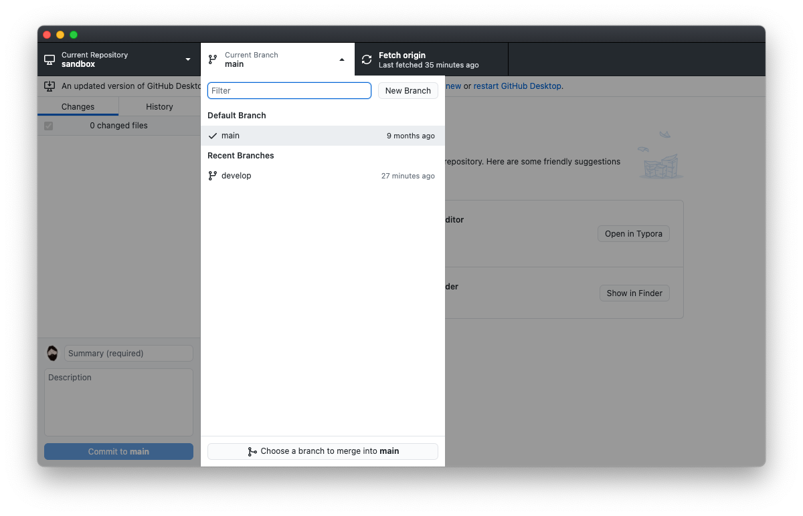Image resolution: width=803 pixels, height=516 pixels.
Task: Click the user avatar beside the summary field
Action: [x=52, y=353]
